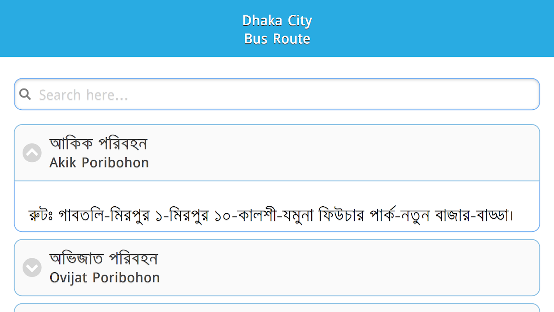Image resolution: width=554 pixels, height=312 pixels.
Task: Click empty space in the Ovijat Poribohon card
Action: click(351, 268)
